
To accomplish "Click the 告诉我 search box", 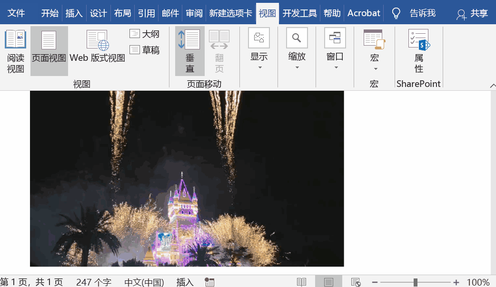I will [x=423, y=13].
